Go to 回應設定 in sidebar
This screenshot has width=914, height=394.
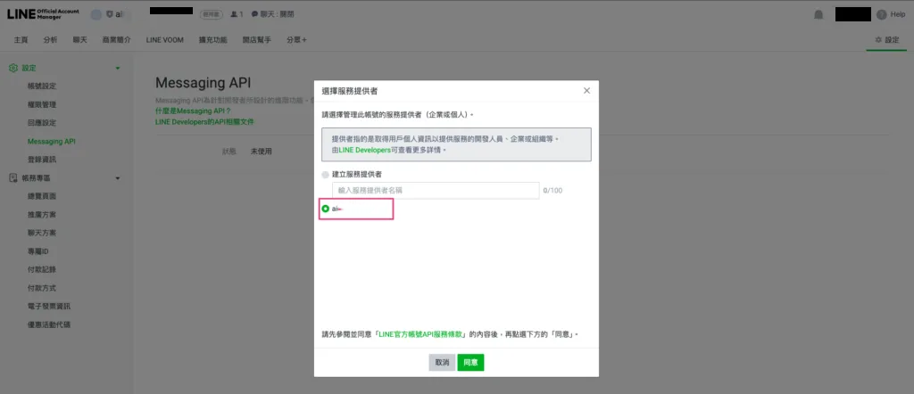[x=42, y=123]
